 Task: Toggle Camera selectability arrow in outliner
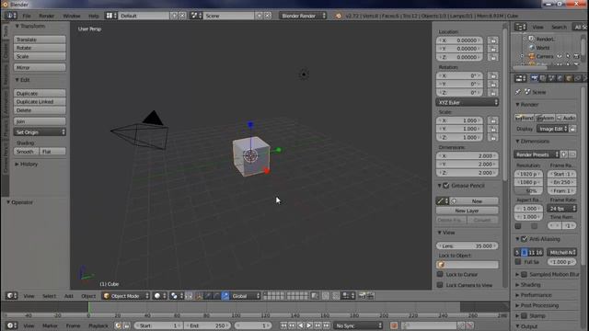pyautogui.click(x=568, y=56)
